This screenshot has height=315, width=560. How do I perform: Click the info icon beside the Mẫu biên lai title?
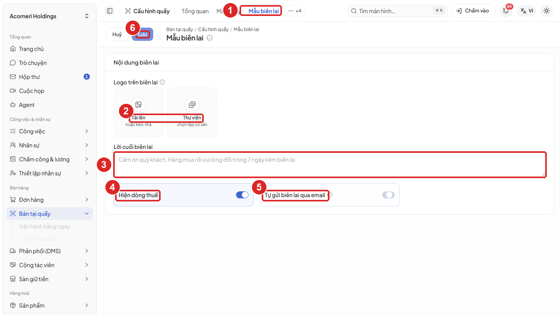pyautogui.click(x=210, y=38)
